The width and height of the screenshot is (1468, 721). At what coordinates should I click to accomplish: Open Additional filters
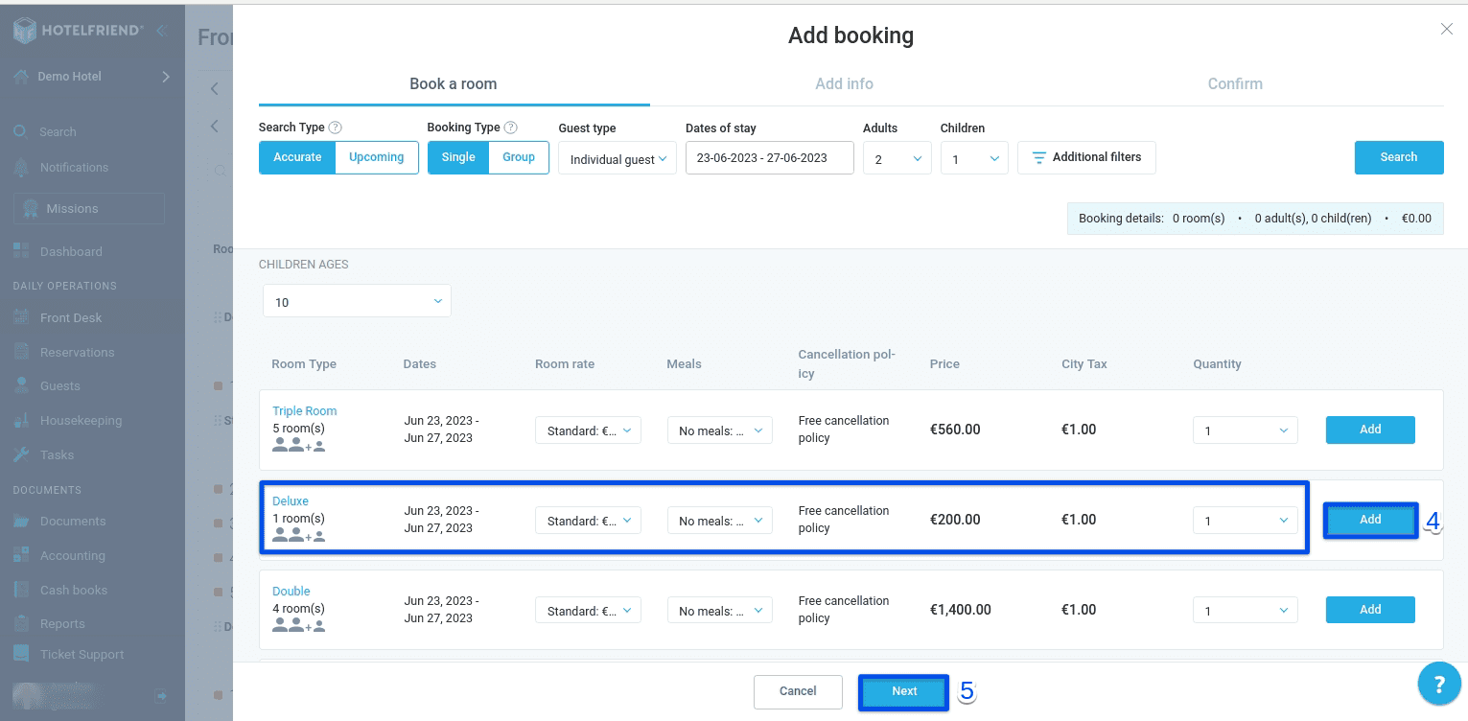tap(1086, 157)
